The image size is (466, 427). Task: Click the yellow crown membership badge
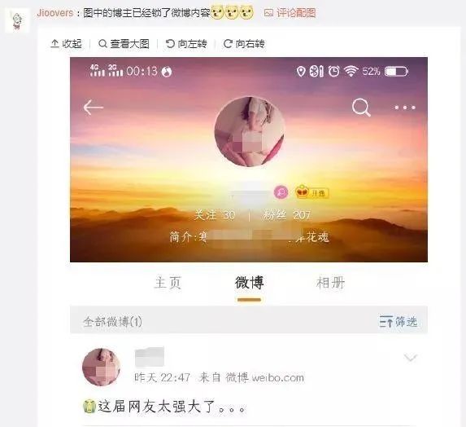(x=311, y=192)
